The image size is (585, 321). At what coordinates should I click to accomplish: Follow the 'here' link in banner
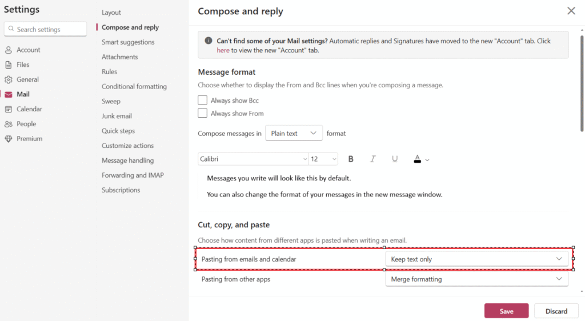point(223,50)
